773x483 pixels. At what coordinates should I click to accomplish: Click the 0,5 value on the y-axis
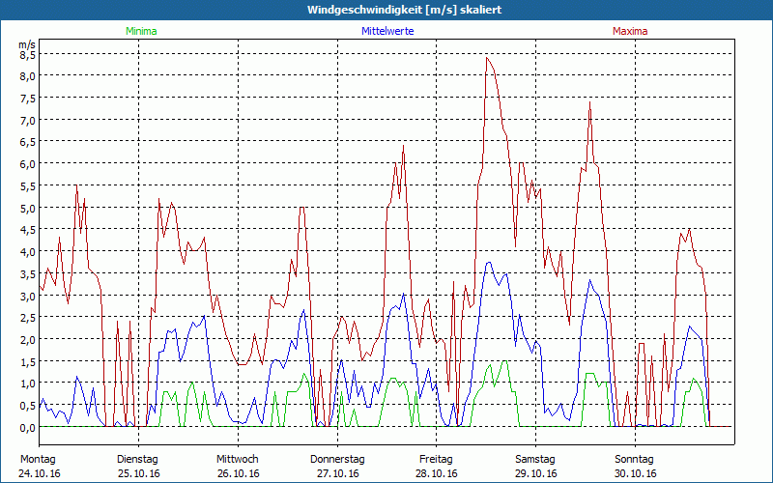tap(27, 406)
